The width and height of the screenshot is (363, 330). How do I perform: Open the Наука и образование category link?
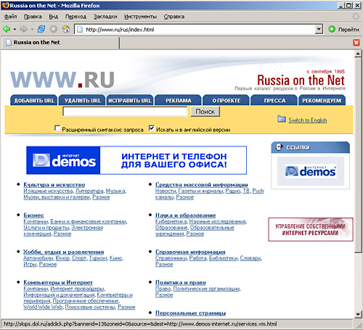point(186,215)
